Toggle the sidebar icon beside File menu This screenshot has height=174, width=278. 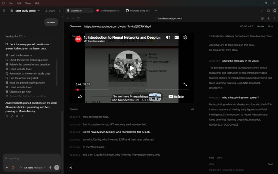[3, 3]
